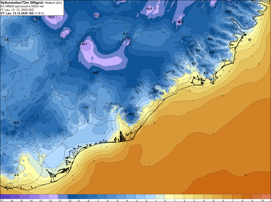Click the -11.2 temperature label
Viewport: 271px width, 202px height.
click(37, 19)
